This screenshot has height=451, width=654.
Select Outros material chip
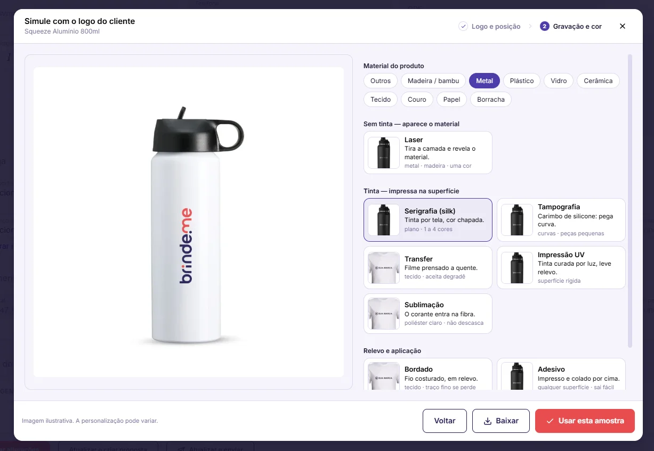381,81
